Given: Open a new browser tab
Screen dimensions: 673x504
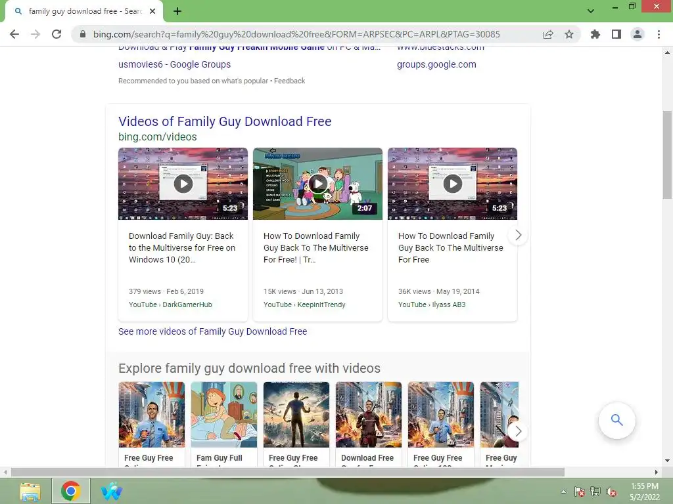Looking at the screenshot, I should (x=177, y=11).
